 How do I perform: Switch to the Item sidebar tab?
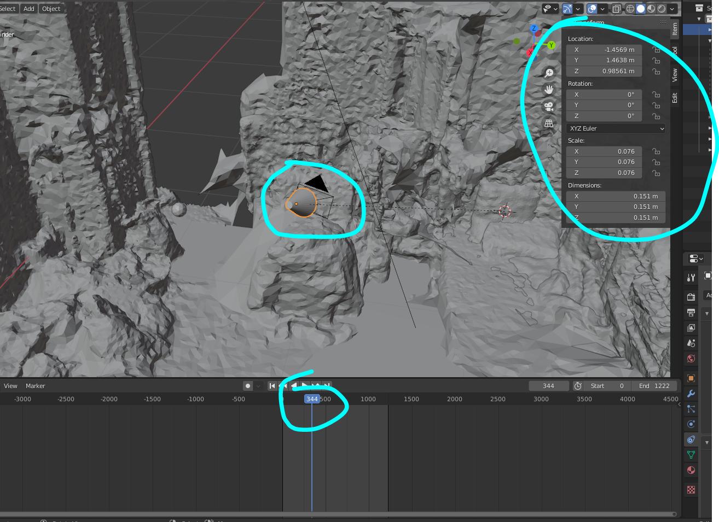coord(675,29)
